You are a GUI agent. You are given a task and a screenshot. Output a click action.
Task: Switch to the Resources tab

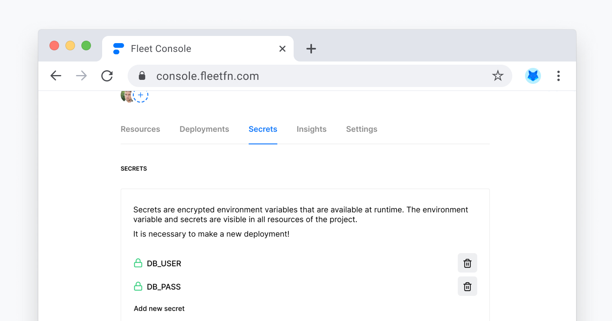tap(140, 129)
